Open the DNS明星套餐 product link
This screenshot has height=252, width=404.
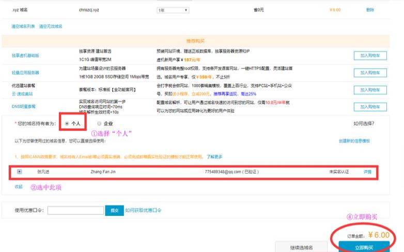pos(23,106)
